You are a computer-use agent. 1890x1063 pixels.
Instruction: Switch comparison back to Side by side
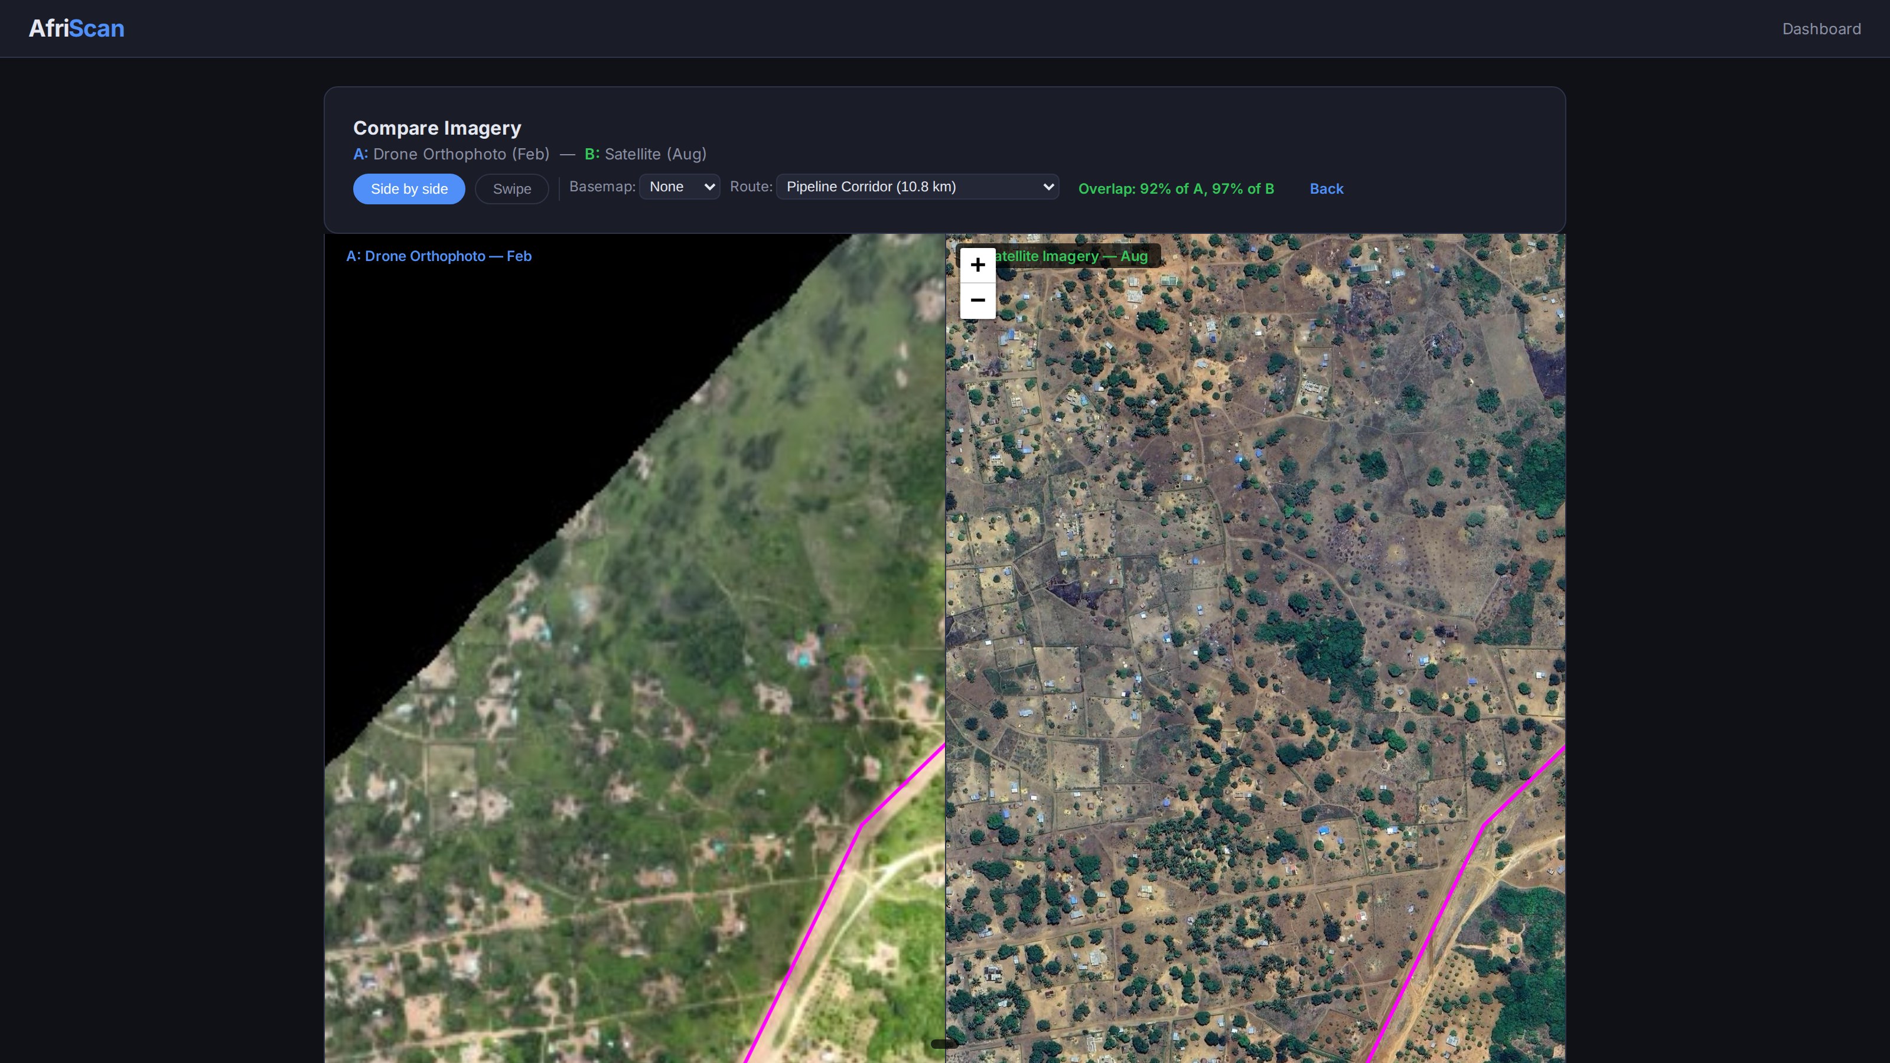click(409, 188)
